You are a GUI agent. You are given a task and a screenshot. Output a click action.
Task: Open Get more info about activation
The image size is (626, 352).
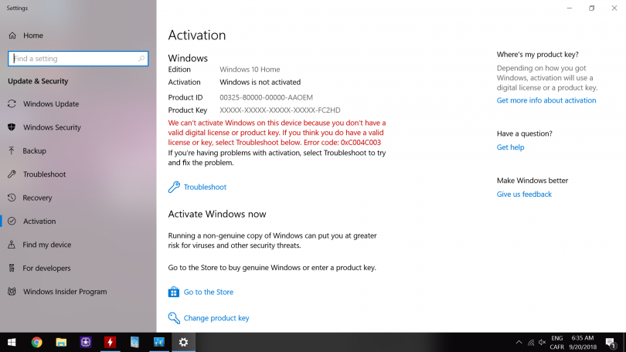click(x=546, y=100)
